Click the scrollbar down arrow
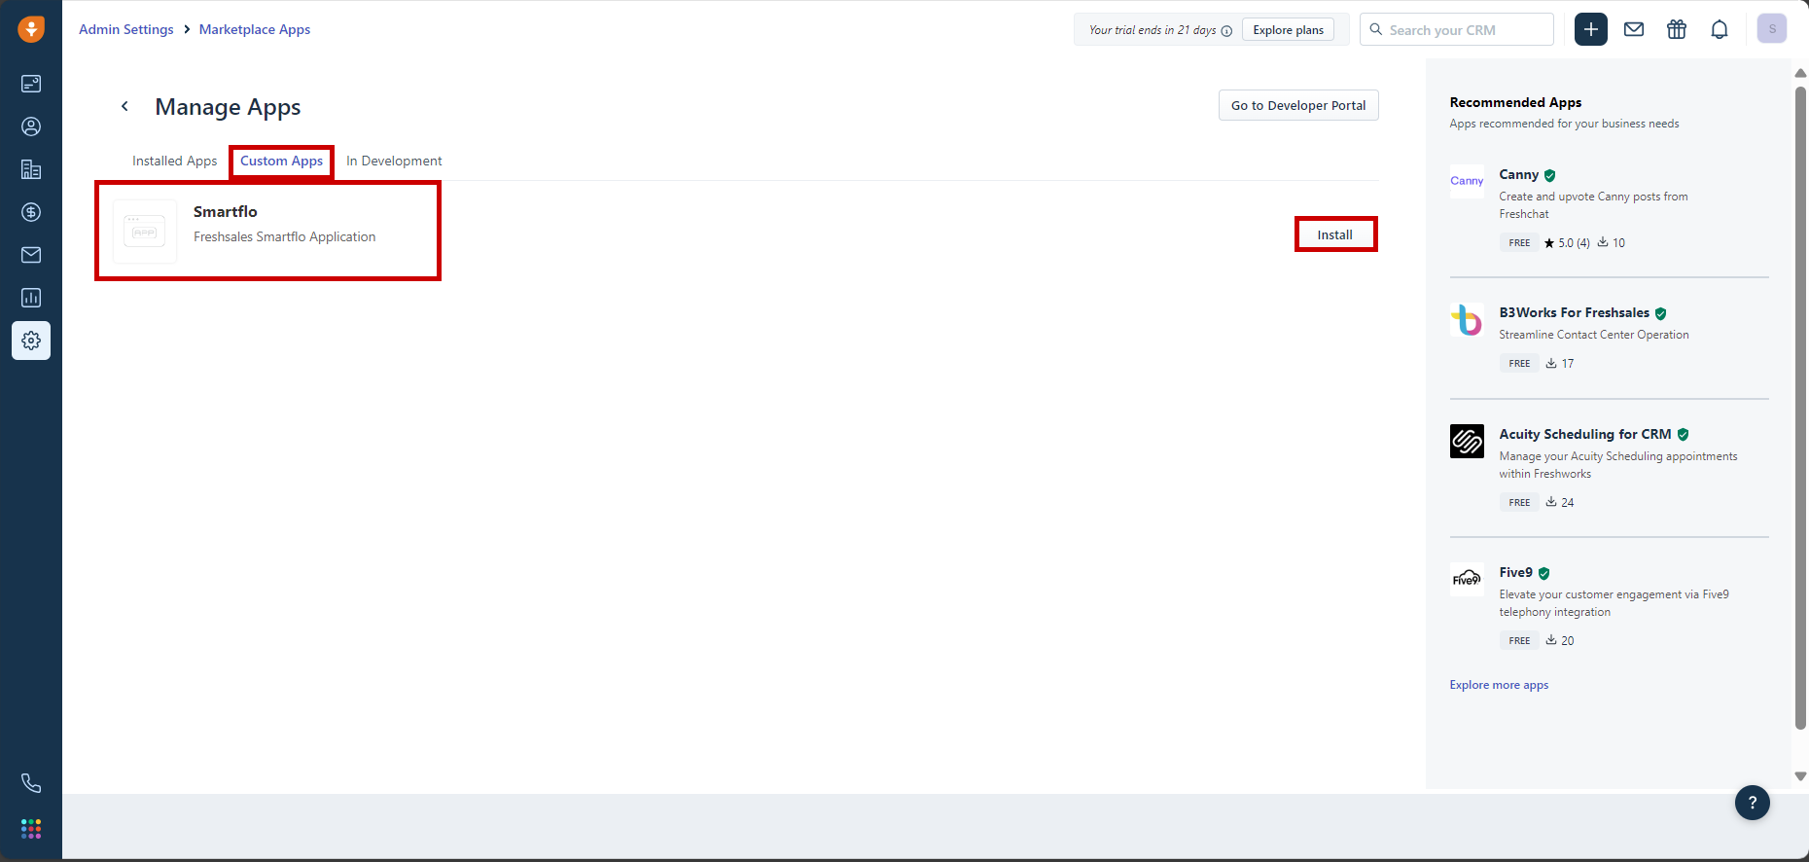The width and height of the screenshot is (1809, 862). coord(1800,775)
